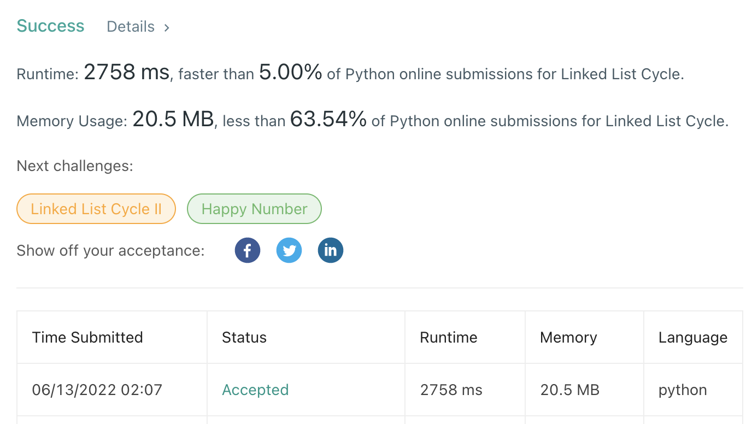Open the submission Details link
The height and width of the screenshot is (424, 752).
tap(131, 27)
